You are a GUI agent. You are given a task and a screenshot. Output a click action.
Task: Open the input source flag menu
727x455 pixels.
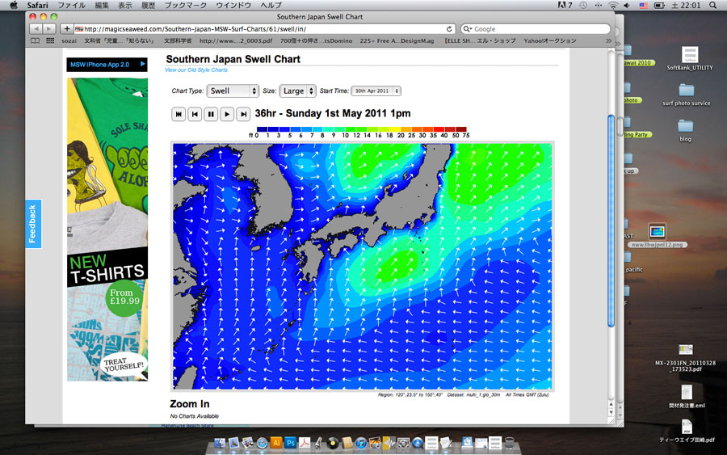click(644, 5)
